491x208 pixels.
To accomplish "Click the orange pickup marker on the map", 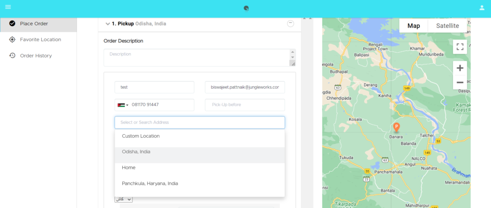I will click(397, 127).
